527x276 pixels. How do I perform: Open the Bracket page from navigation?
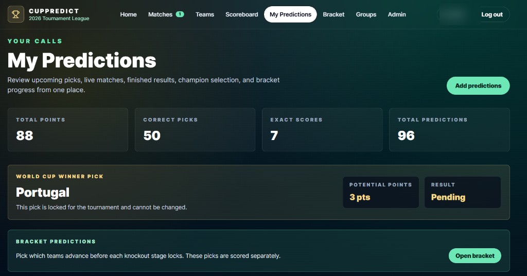coord(333,14)
